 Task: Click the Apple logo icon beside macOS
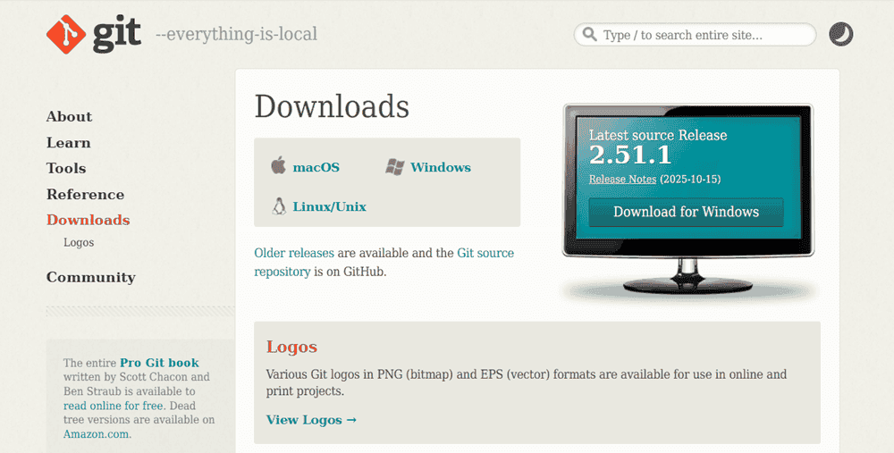click(278, 166)
